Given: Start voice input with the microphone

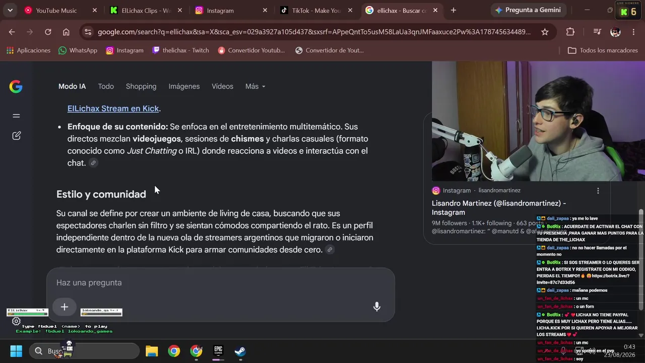Looking at the screenshot, I should click(x=376, y=307).
